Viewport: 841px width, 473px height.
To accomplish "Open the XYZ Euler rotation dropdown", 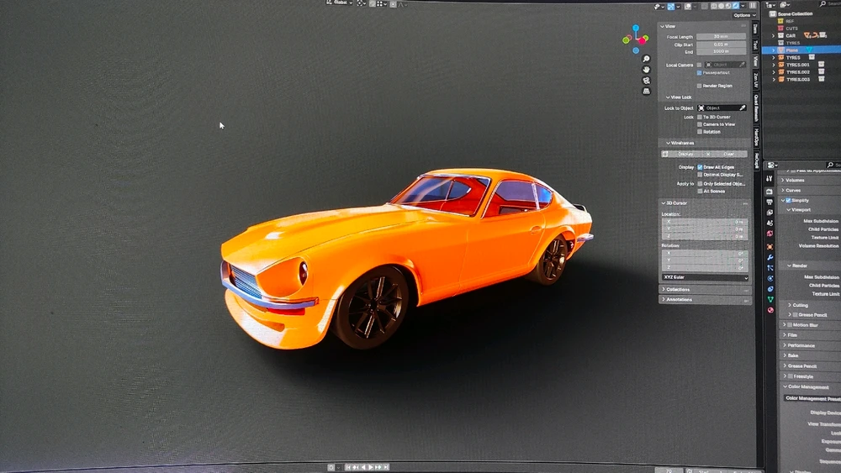I will pos(705,277).
